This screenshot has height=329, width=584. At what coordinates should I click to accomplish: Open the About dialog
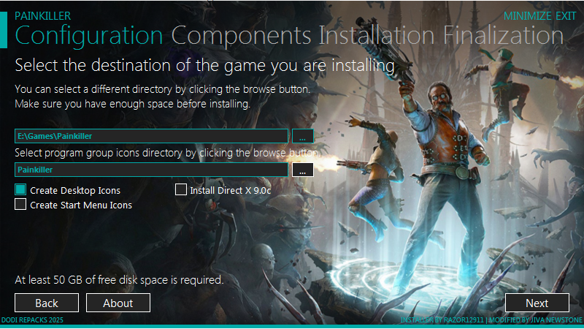coord(118,303)
